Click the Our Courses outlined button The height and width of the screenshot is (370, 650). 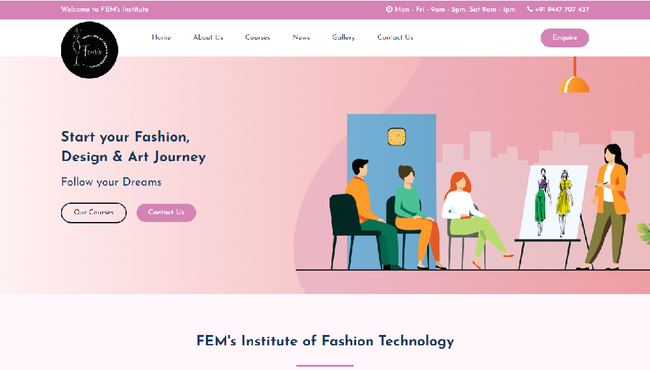[94, 213]
